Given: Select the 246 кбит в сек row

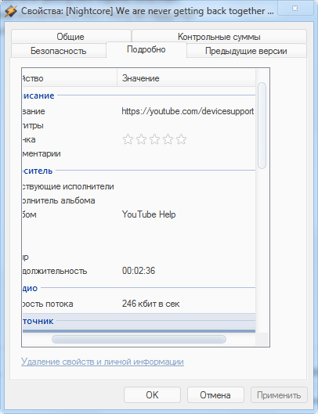Looking at the screenshot, I should (x=139, y=304).
